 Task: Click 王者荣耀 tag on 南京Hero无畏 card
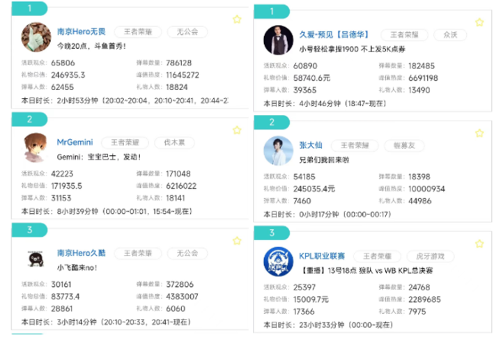tap(138, 32)
